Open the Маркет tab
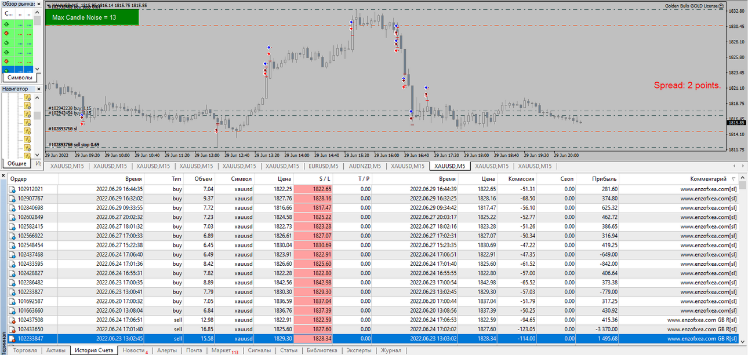748x355 pixels. point(224,350)
